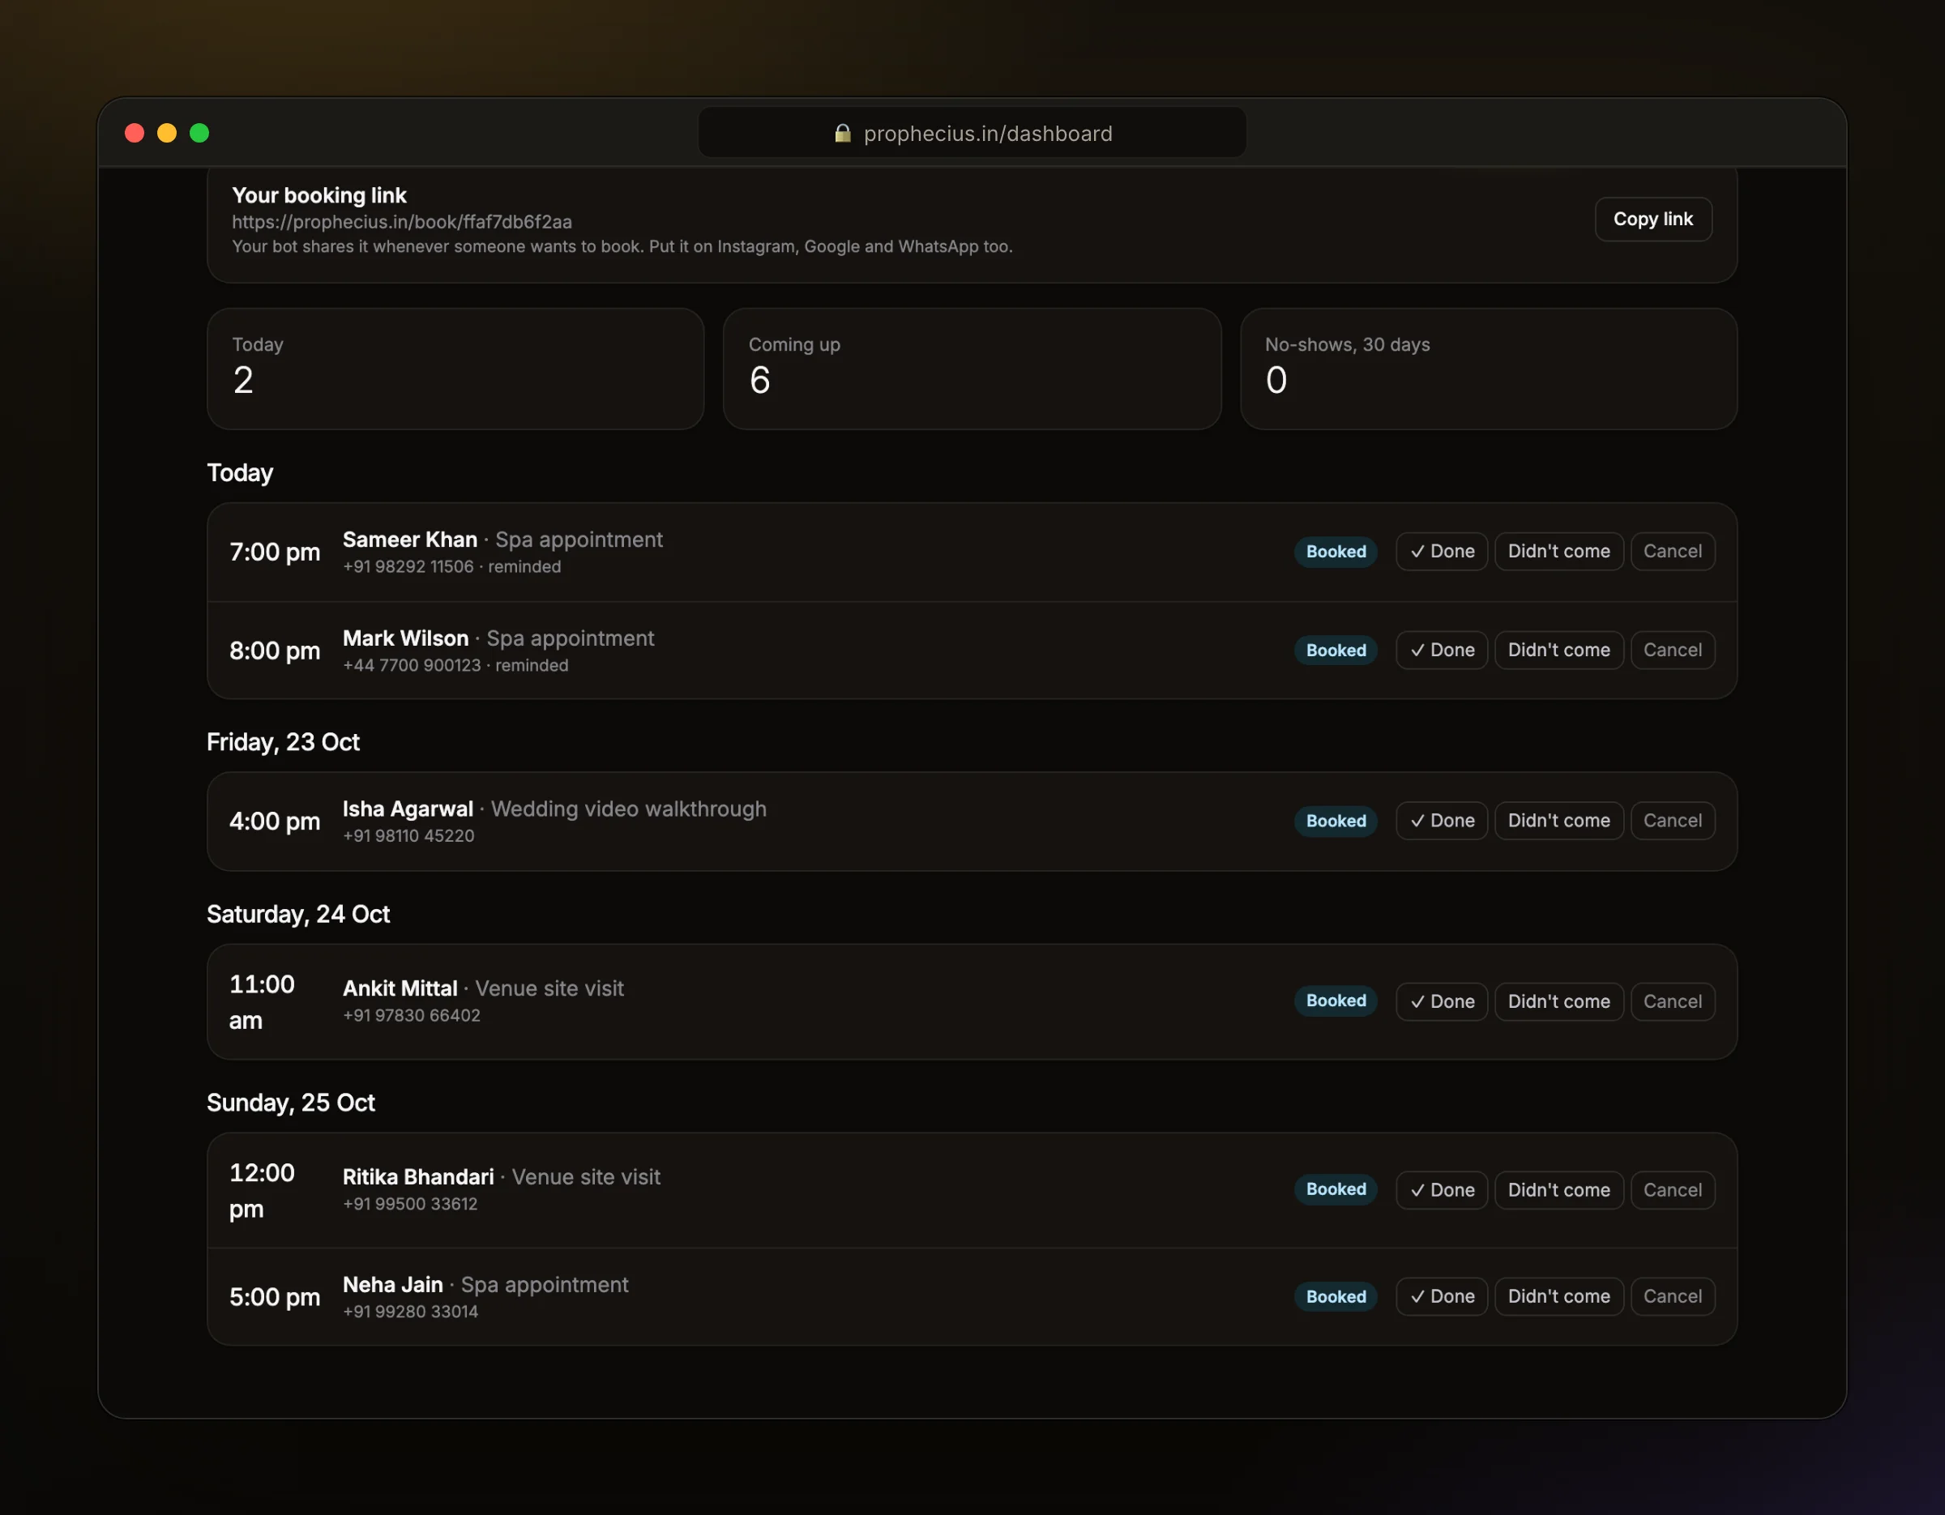This screenshot has width=1945, height=1515.
Task: Click the prophecius.in/dashboard address bar
Action: coord(972,133)
